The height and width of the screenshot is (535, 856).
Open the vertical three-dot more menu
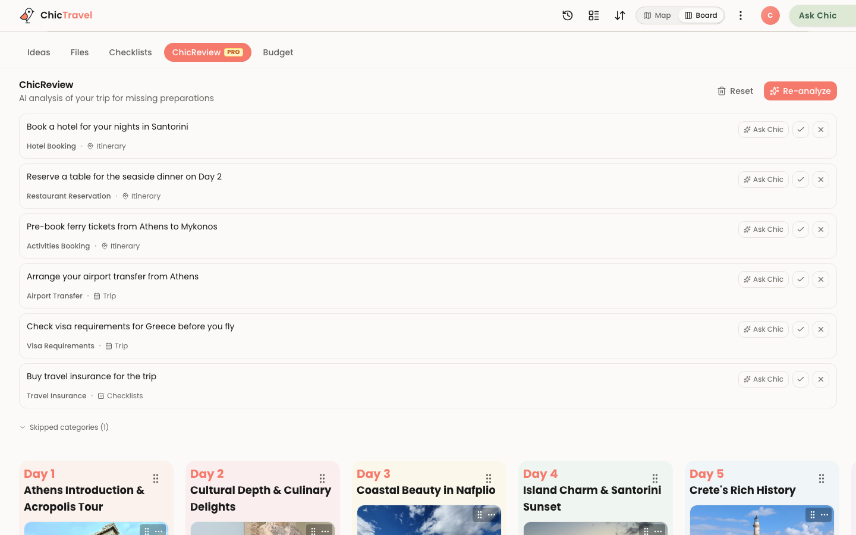click(x=741, y=15)
